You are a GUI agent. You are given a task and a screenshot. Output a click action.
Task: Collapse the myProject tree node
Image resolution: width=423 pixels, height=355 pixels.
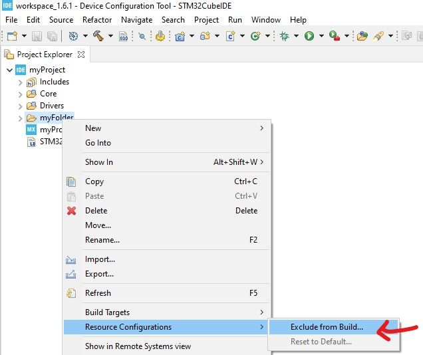[x=10, y=70]
